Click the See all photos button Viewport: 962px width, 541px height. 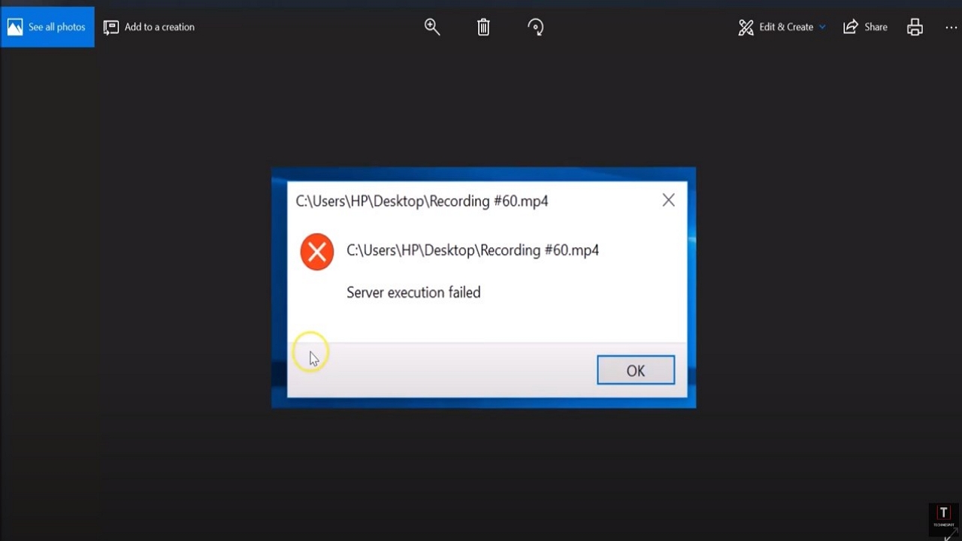pos(47,27)
